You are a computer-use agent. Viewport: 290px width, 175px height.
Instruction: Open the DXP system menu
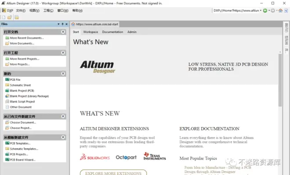coord(7,11)
